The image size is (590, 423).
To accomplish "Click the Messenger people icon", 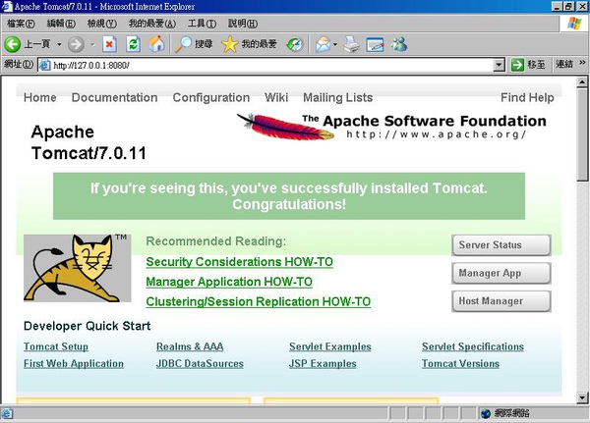I will pyautogui.click(x=399, y=44).
